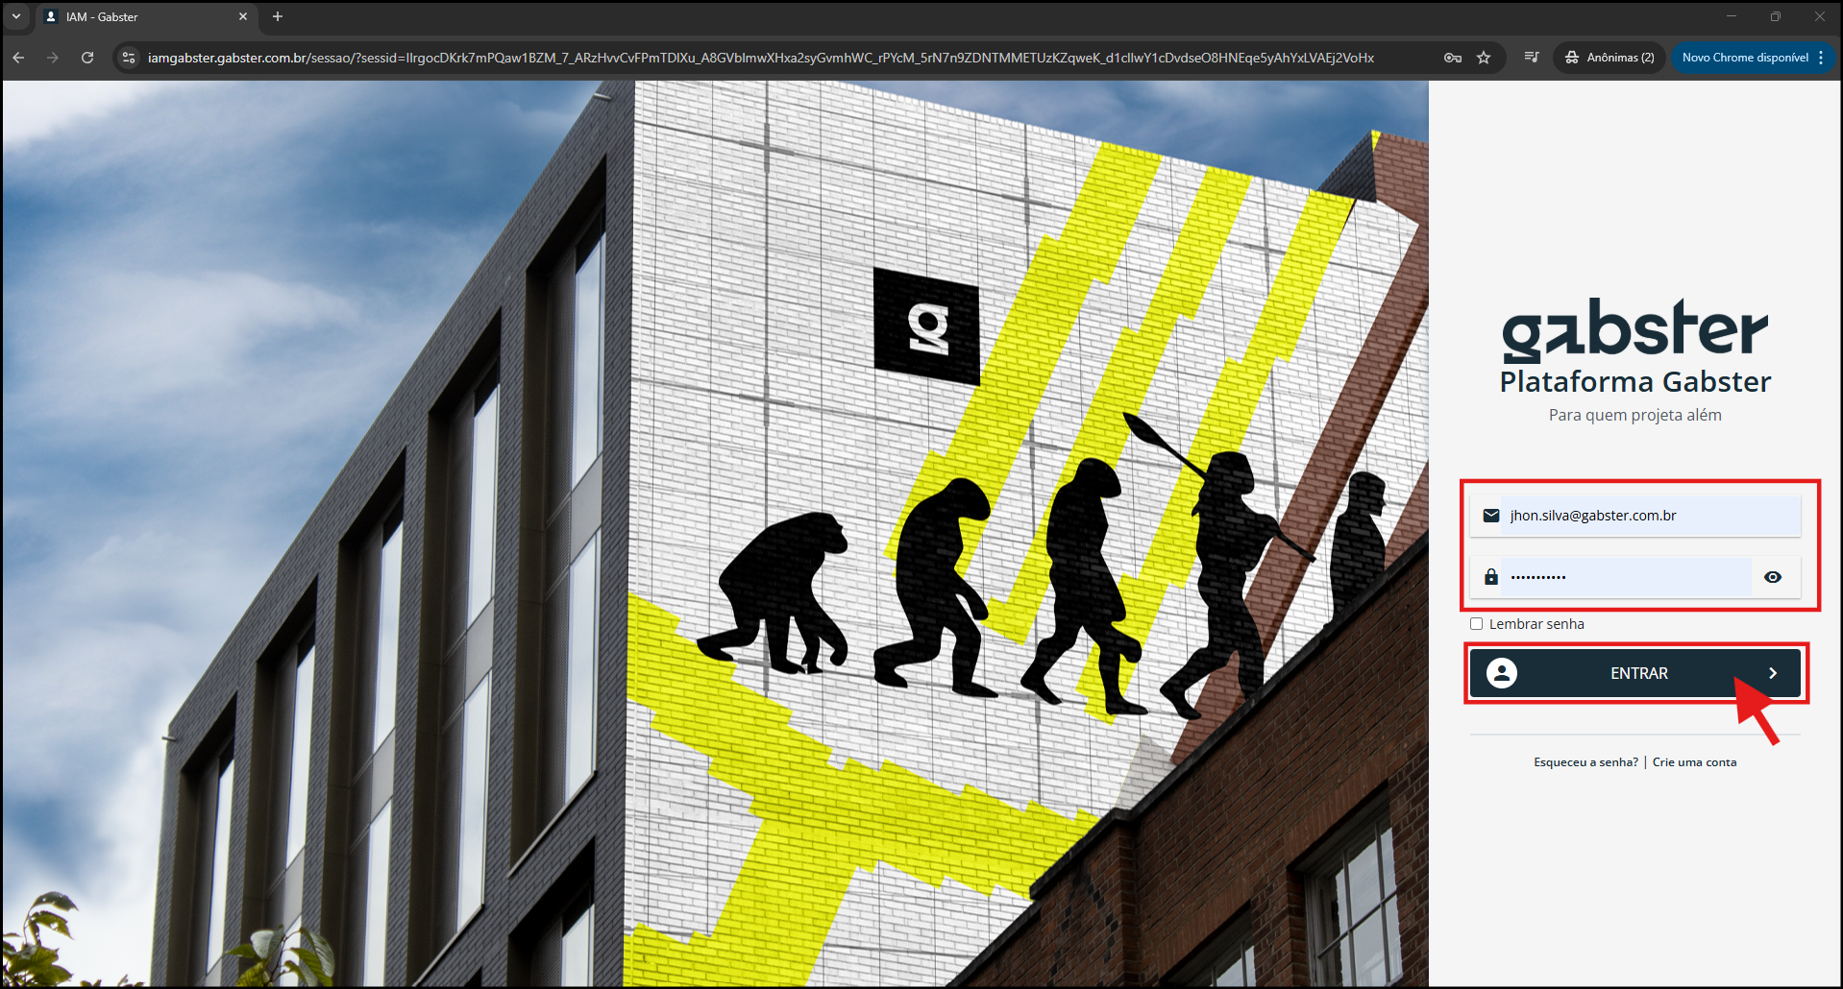Show password with the eye icon
The width and height of the screenshot is (1843, 989).
[x=1773, y=577]
